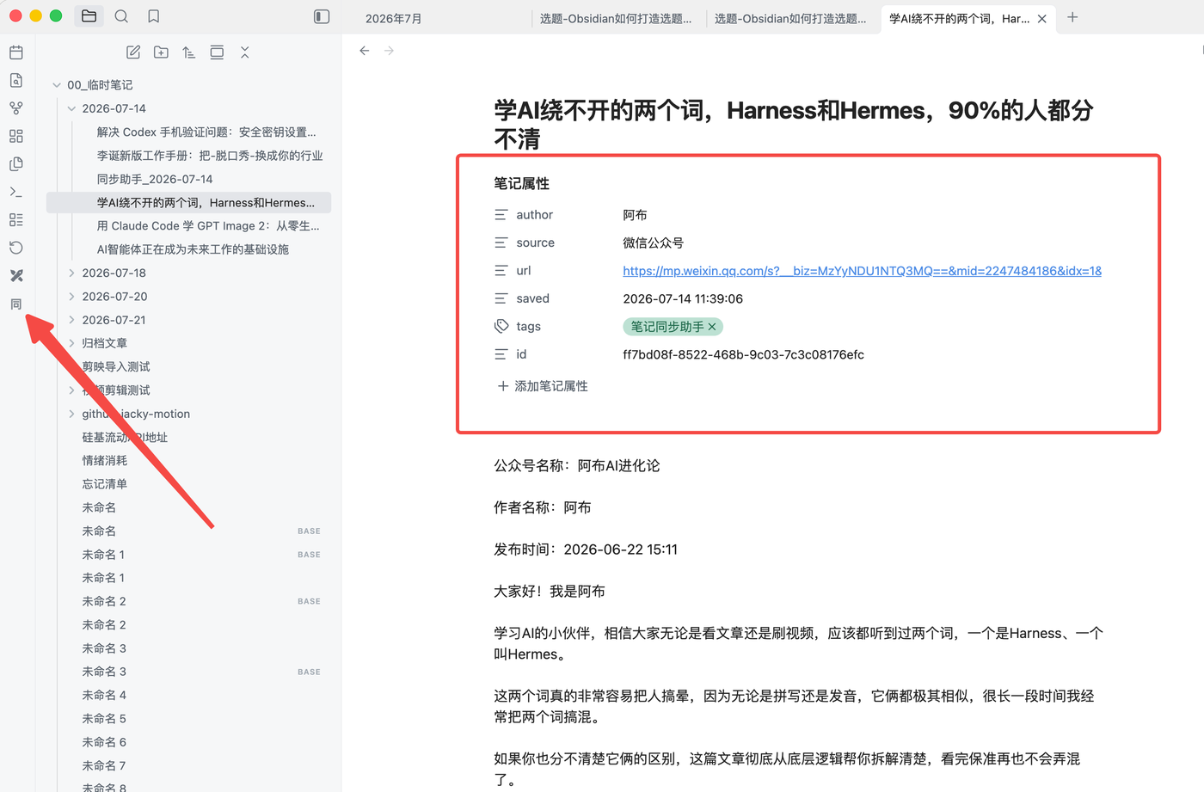The height and width of the screenshot is (792, 1204).
Task: Open graph view from left ribbon
Action: tap(16, 108)
